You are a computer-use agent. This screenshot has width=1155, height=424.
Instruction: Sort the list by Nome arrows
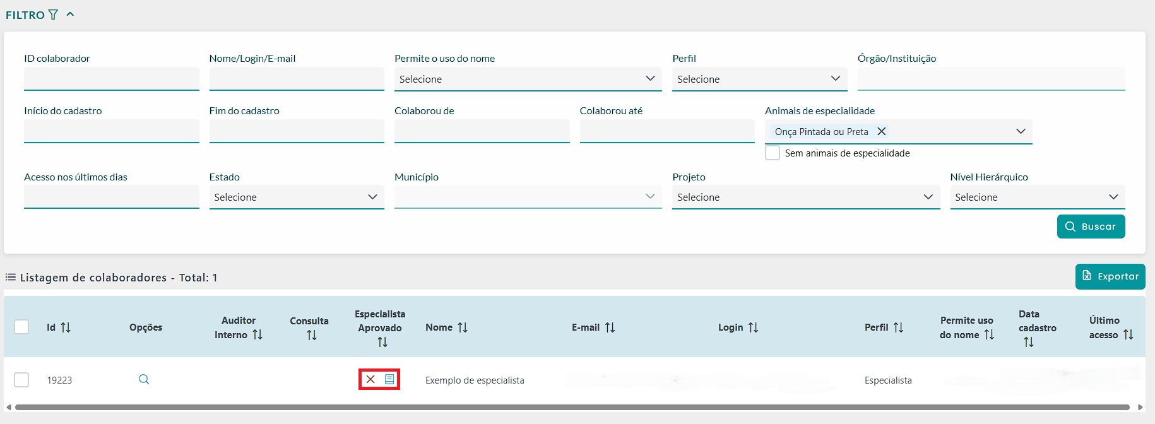463,327
